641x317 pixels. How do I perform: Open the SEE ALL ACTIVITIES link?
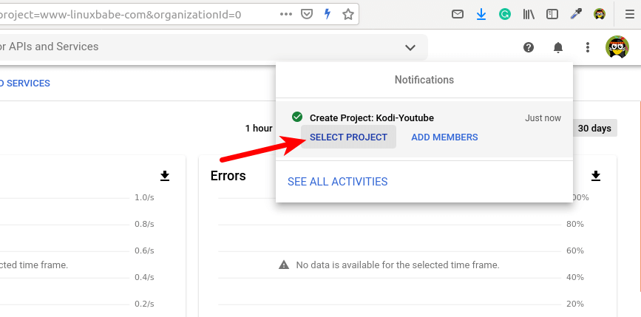click(337, 182)
